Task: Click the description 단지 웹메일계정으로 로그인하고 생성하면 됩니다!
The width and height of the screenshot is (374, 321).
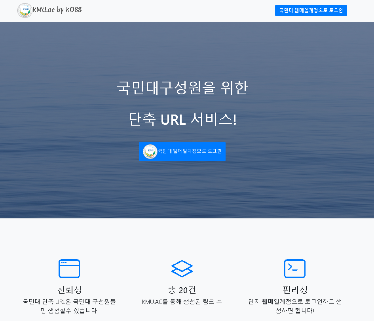Action: point(295,306)
